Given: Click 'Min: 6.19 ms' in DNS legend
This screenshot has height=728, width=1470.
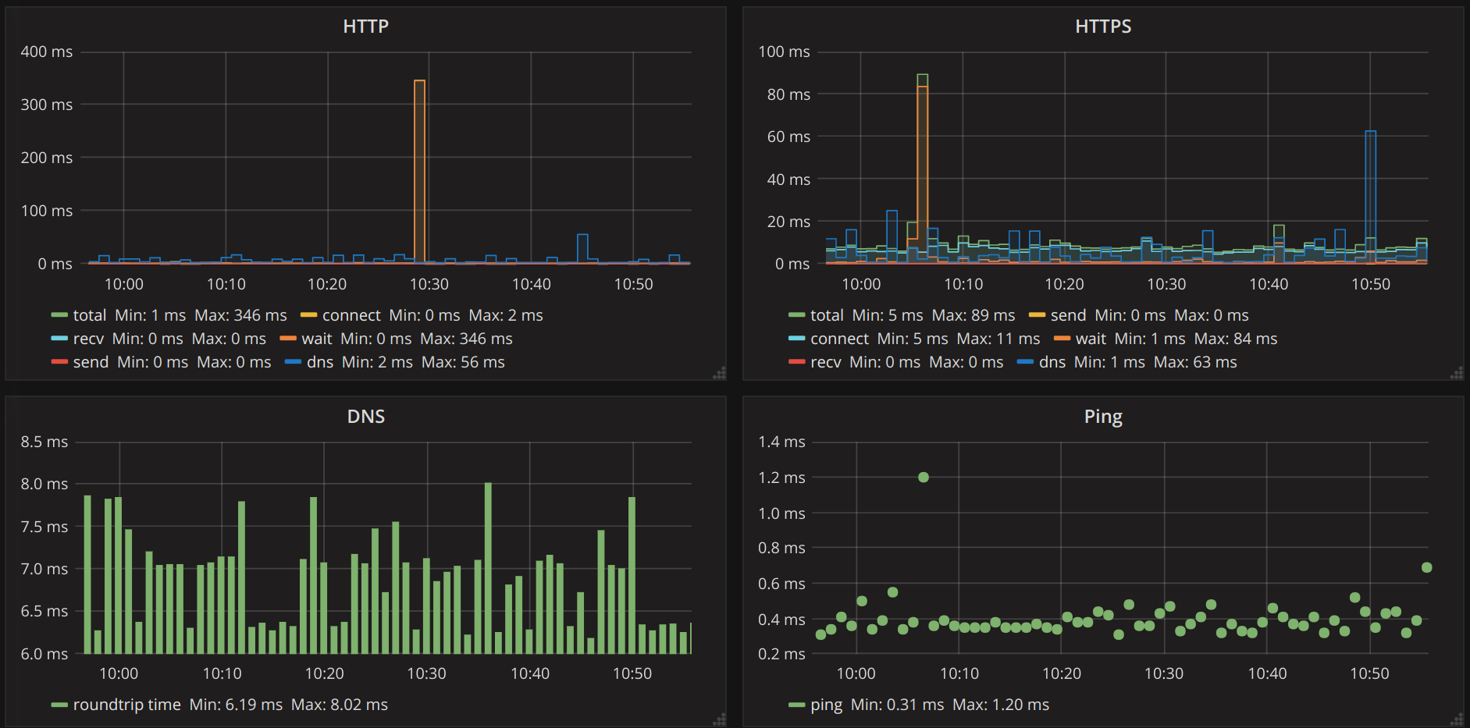Looking at the screenshot, I should tap(236, 705).
